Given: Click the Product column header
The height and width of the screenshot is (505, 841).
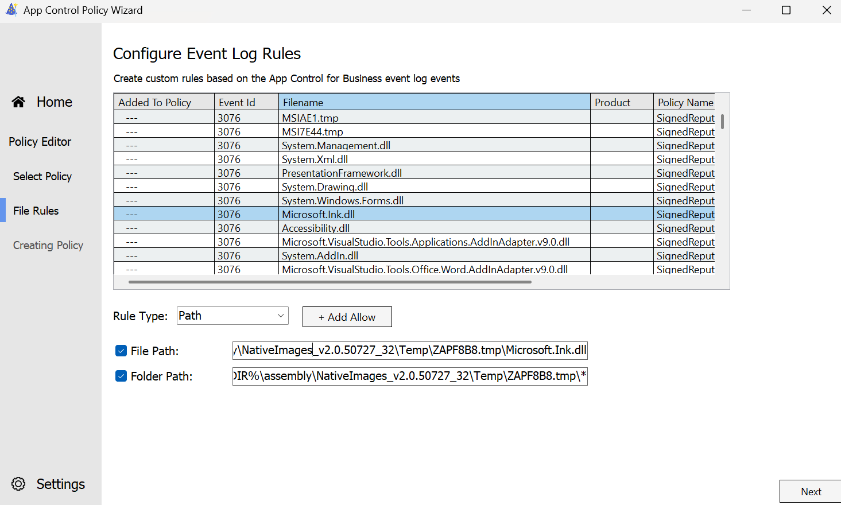Looking at the screenshot, I should (x=622, y=102).
